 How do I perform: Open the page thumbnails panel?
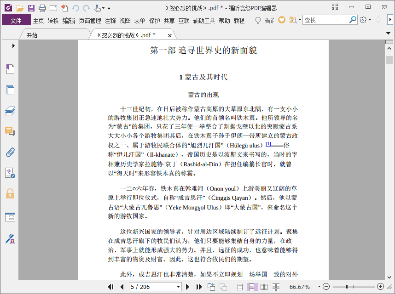coord(10,90)
